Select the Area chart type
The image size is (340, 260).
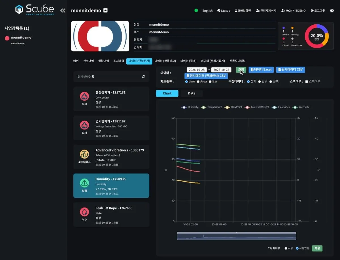[198, 82]
